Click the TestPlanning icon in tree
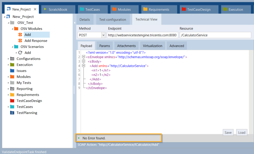Viewport: 254px width, 154px height. pos(12,113)
